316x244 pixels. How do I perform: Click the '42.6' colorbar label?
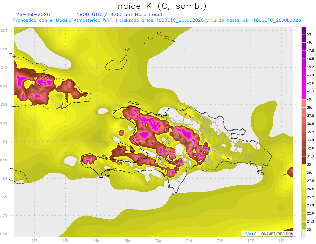(x=310, y=83)
